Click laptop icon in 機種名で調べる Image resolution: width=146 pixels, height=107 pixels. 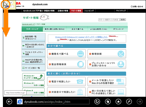tap(81, 54)
